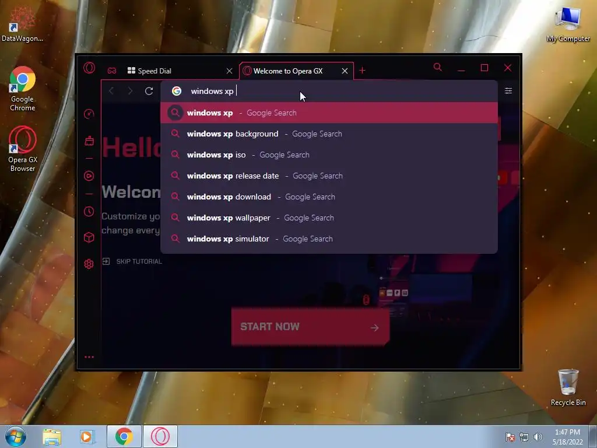Screen dimensions: 597x448
Task: Open Settings gear sidebar icon
Action: 89,264
